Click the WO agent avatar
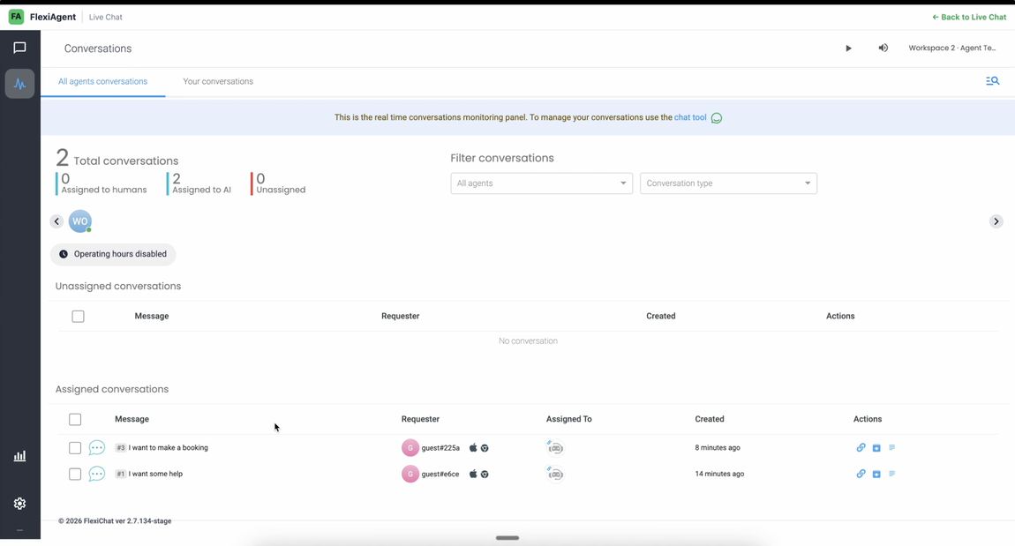The height and width of the screenshot is (546, 1015). tap(80, 221)
